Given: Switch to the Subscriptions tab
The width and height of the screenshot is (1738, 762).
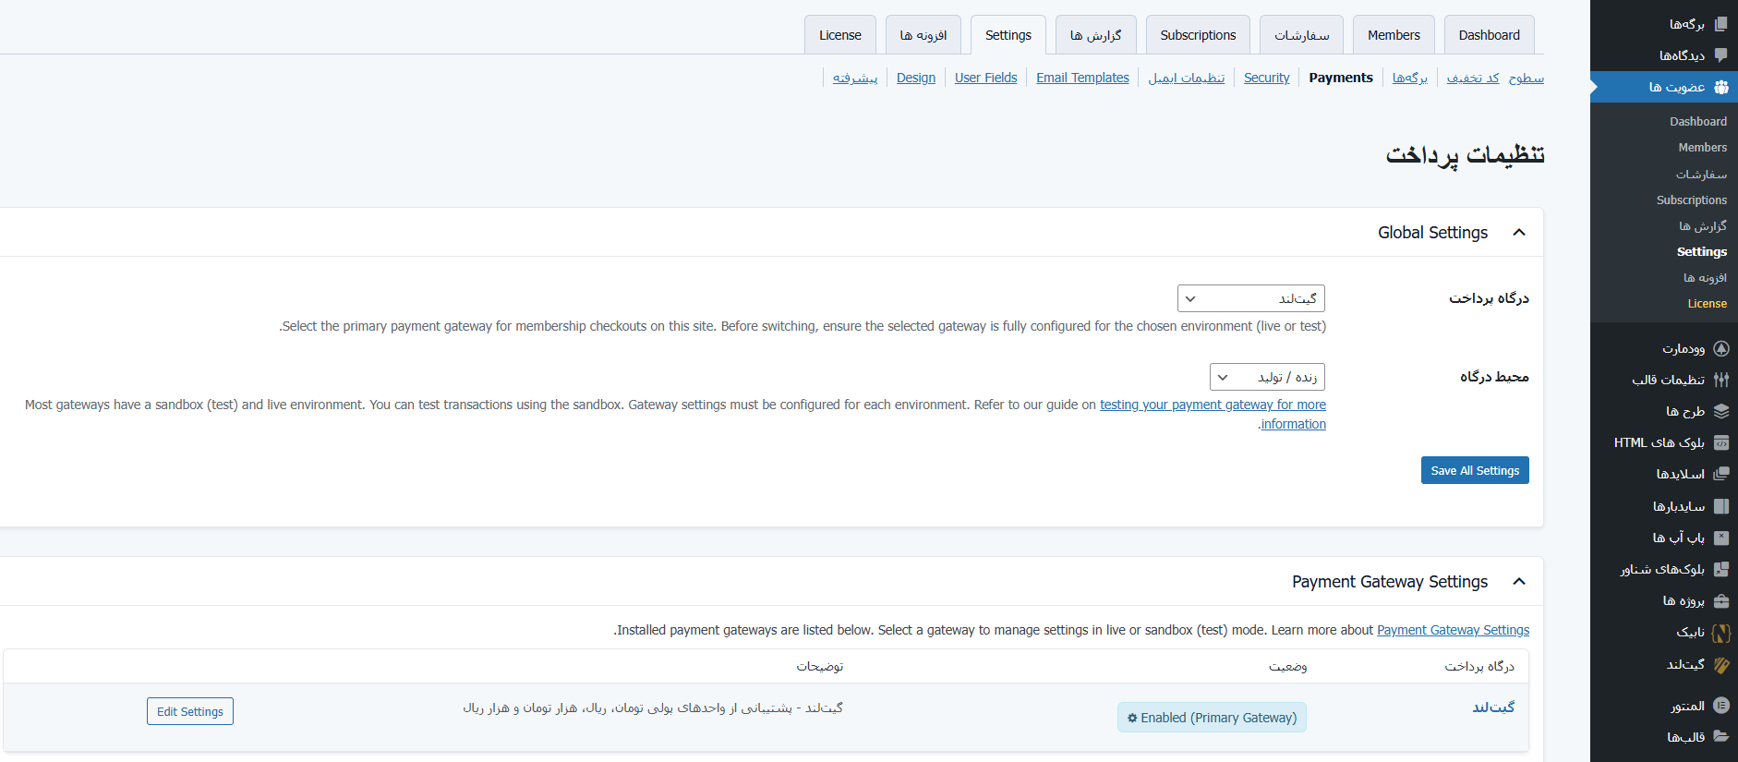Looking at the screenshot, I should point(1198,35).
